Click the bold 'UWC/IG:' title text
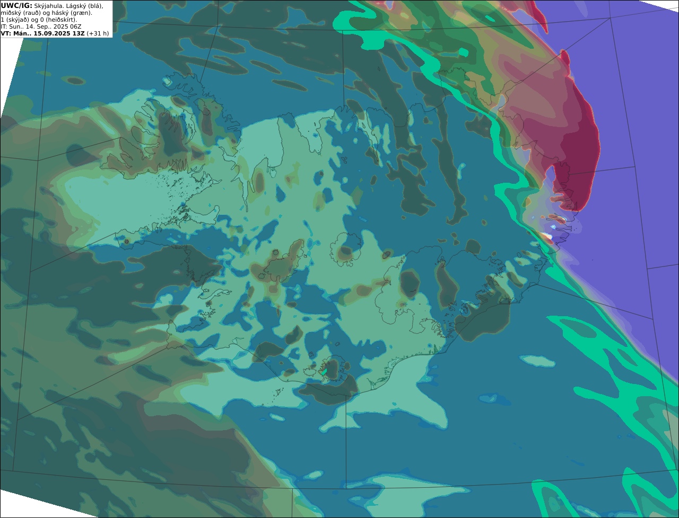Viewport: 679px width, 518px height. 16,5
